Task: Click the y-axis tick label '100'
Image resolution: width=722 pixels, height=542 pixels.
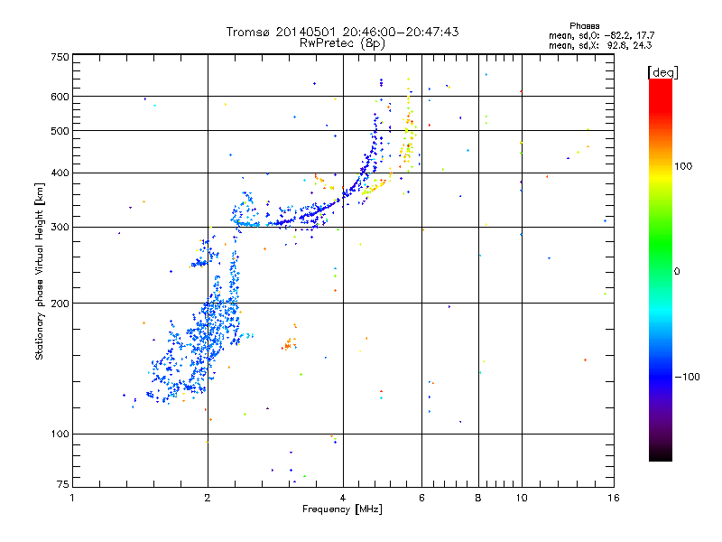Action: 60,434
